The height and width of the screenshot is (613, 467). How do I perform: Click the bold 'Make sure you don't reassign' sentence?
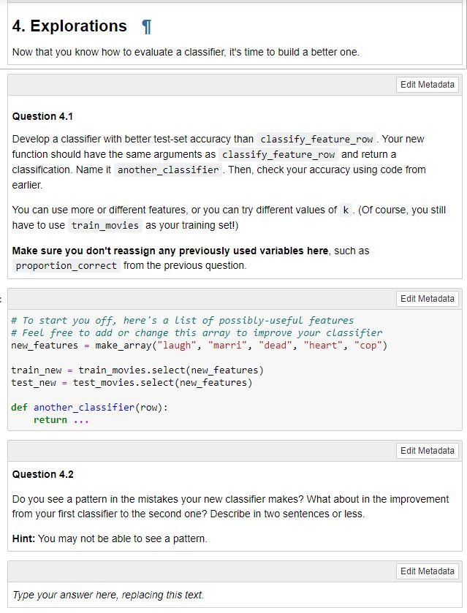[170, 251]
